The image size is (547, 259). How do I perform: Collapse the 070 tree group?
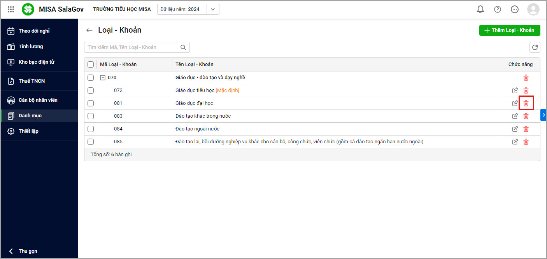click(x=103, y=78)
